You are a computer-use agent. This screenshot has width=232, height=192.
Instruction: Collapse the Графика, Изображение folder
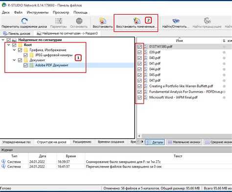click(x=14, y=50)
